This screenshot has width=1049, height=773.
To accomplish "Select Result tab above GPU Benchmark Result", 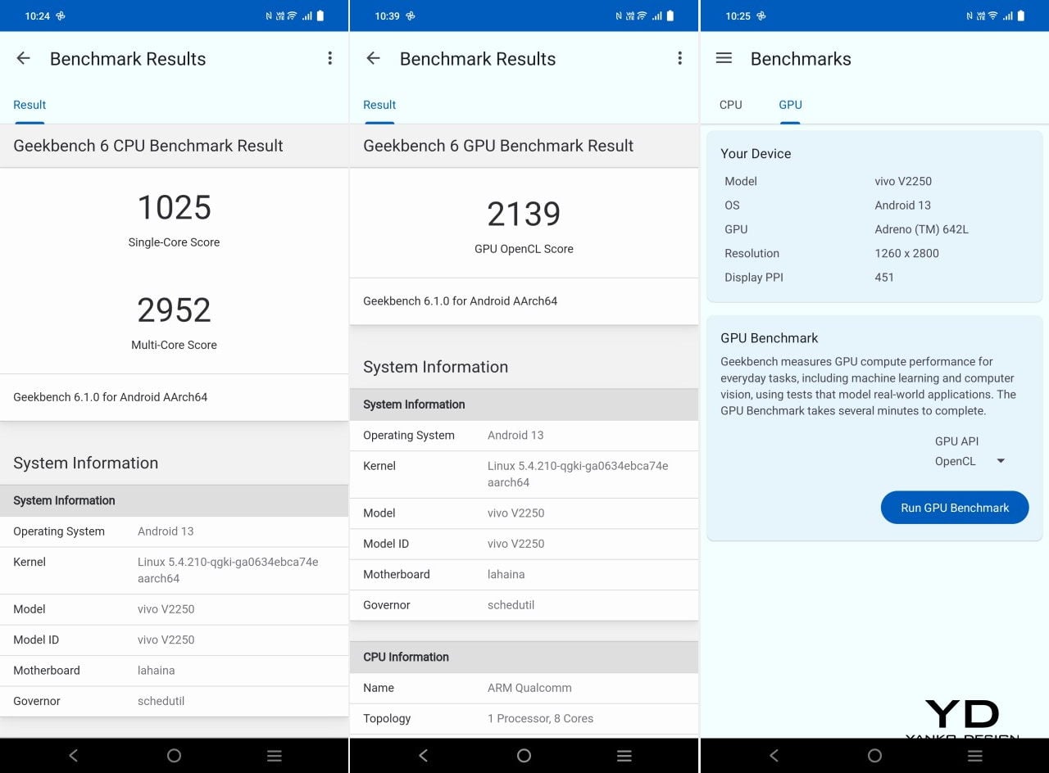I will coord(379,105).
